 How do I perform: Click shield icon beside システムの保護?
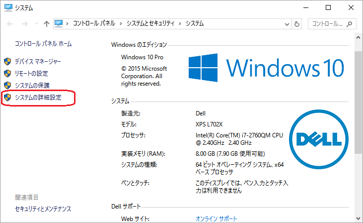[7, 86]
